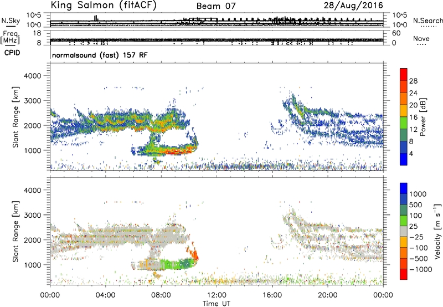Click the orange negative-velocity patch near 10:30
Viewport: 443px width, 307px height.
194,254
